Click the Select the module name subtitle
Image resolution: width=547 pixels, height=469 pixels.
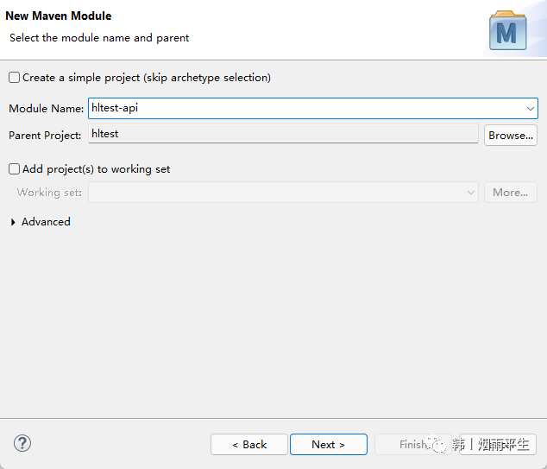coord(99,38)
